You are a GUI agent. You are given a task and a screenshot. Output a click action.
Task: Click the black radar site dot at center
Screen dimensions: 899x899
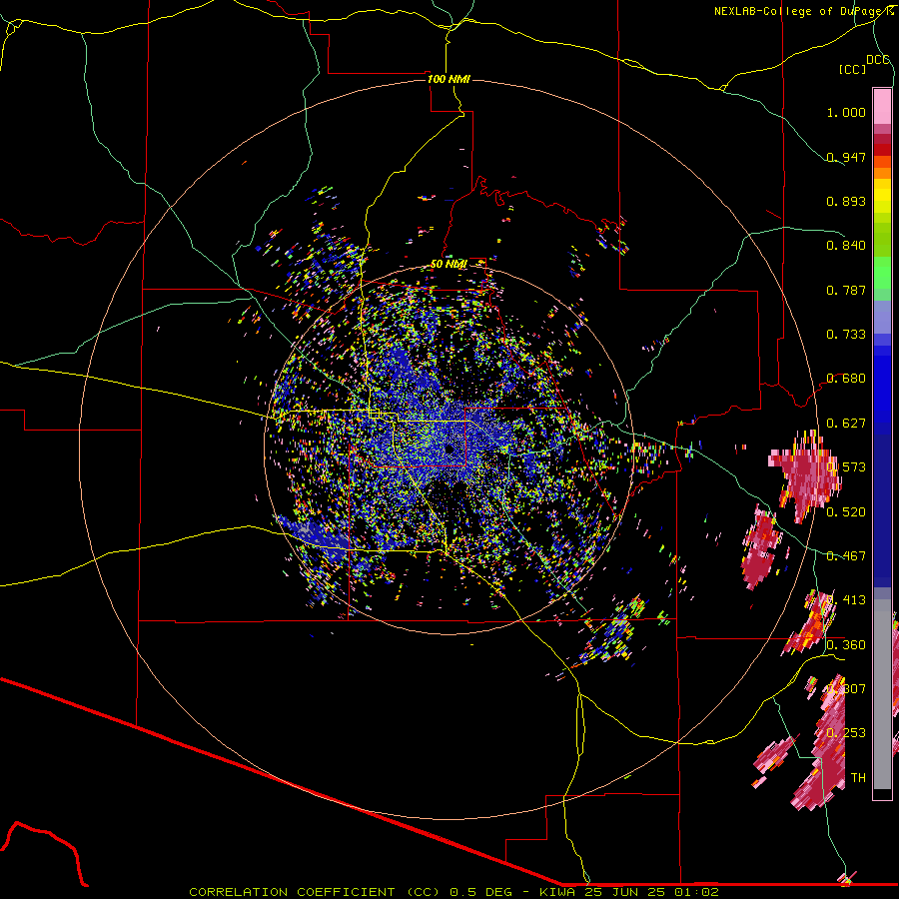449,449
